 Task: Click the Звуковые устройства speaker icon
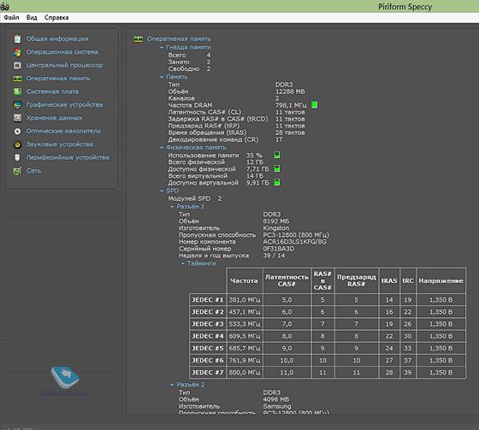(x=17, y=144)
